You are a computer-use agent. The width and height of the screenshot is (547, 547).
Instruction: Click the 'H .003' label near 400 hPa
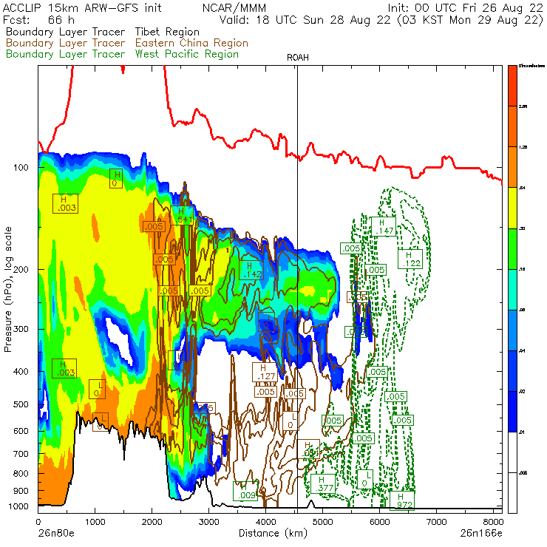tap(64, 368)
